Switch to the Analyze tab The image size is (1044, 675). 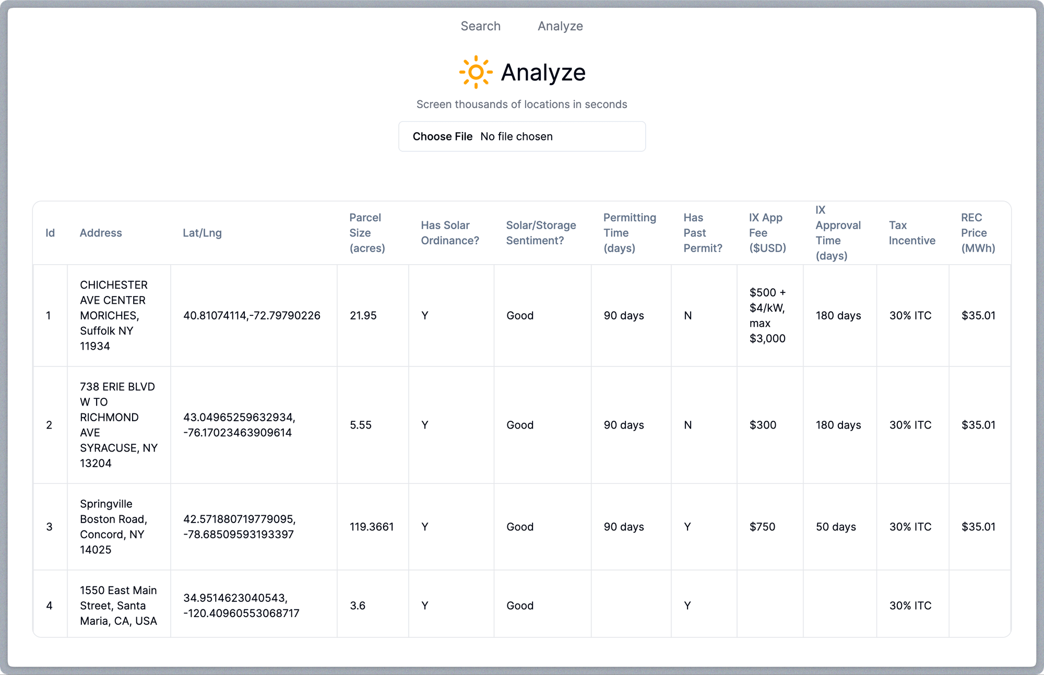tap(560, 26)
